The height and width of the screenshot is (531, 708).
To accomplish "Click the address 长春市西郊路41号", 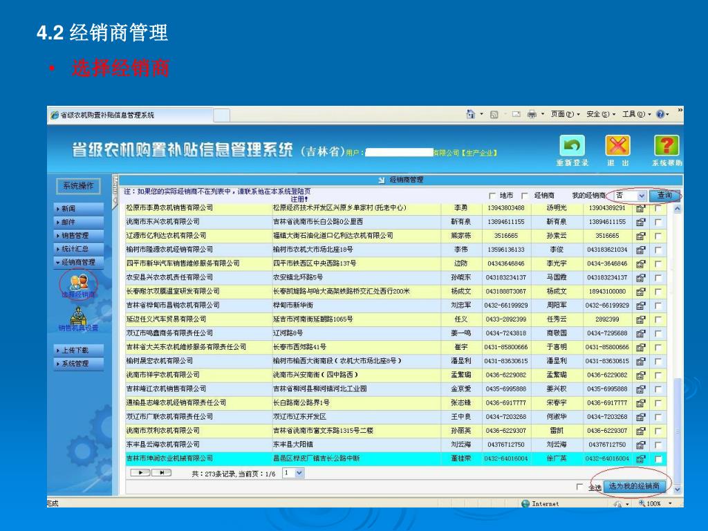I will tap(299, 347).
